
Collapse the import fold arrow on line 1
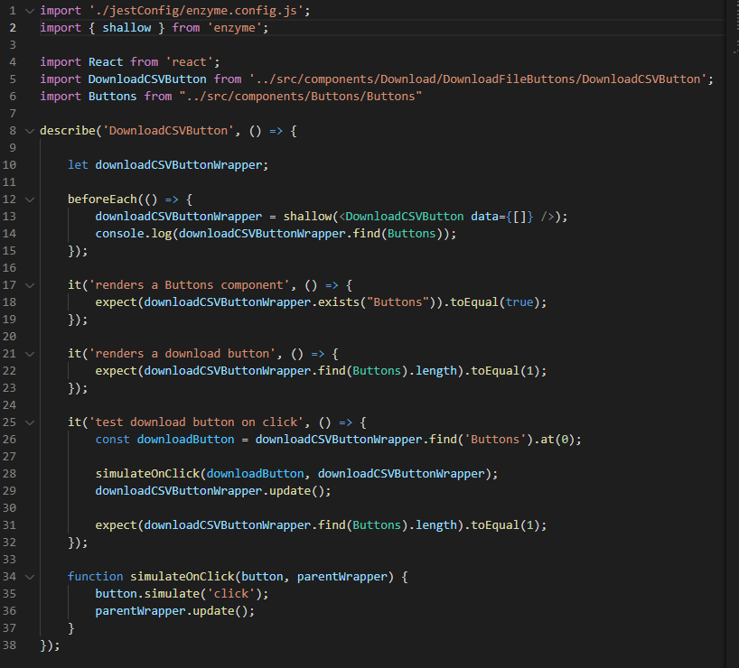point(30,10)
